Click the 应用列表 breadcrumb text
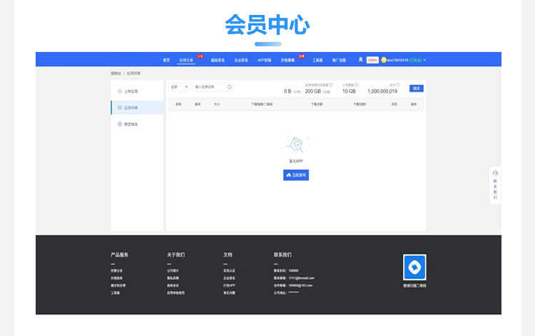Screen dimensions: 535x336 tap(133, 73)
